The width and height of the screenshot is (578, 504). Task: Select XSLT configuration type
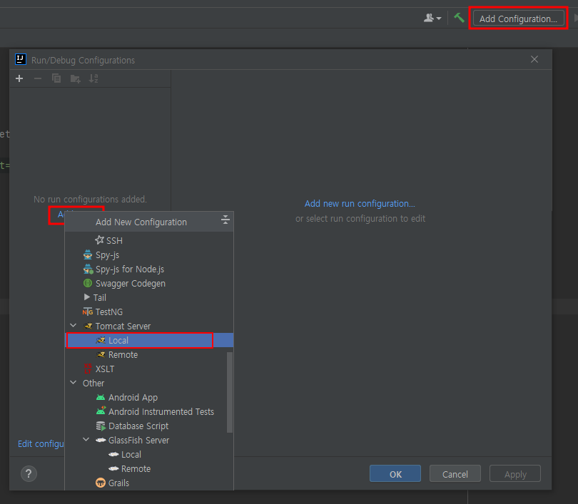(x=146, y=369)
